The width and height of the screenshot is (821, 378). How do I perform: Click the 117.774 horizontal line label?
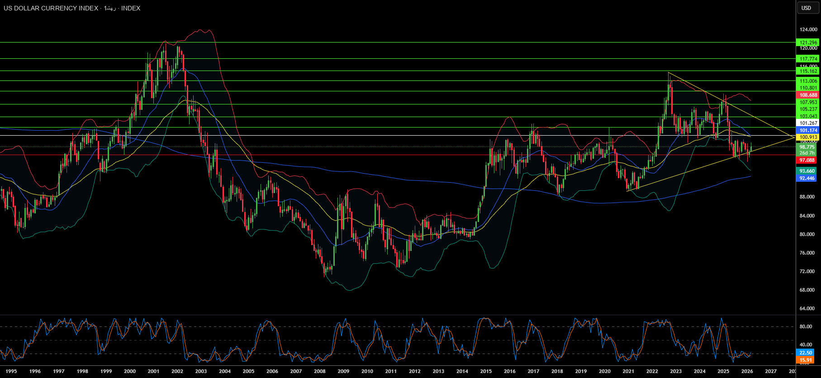808,59
